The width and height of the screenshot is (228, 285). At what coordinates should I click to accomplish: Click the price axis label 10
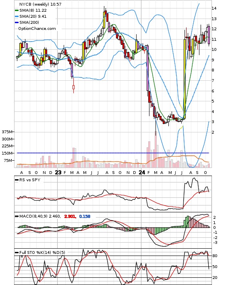point(214,50)
